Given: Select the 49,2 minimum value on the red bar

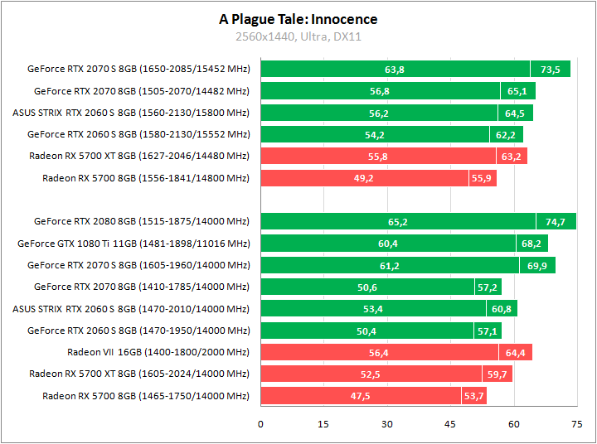Looking at the screenshot, I should [x=364, y=178].
